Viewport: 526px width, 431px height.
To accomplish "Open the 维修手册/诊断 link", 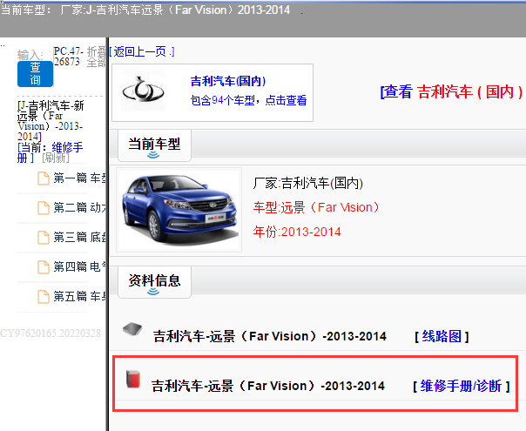I will [462, 386].
